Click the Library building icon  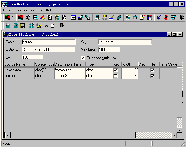135,18
